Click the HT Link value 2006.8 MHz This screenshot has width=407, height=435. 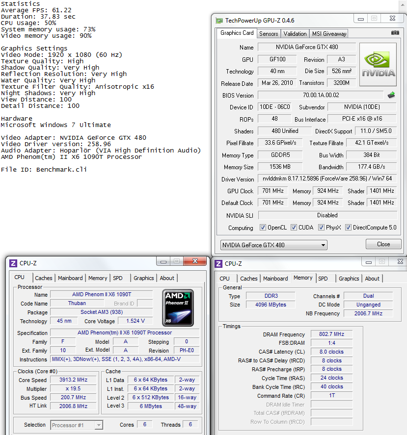coord(73,406)
